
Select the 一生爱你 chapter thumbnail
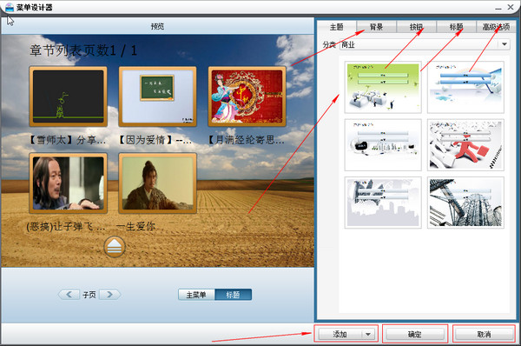tap(157, 183)
